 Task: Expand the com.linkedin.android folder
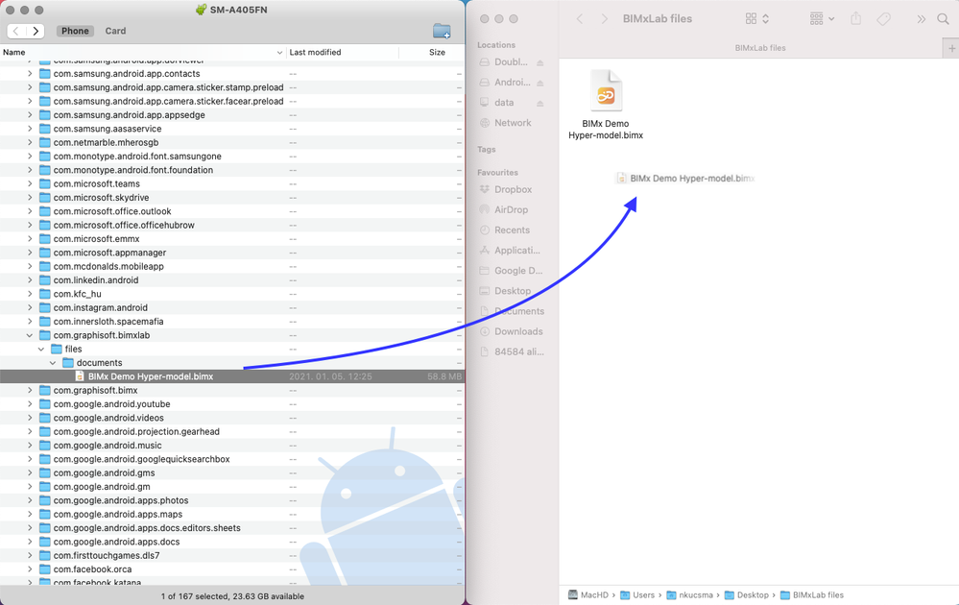(x=30, y=280)
